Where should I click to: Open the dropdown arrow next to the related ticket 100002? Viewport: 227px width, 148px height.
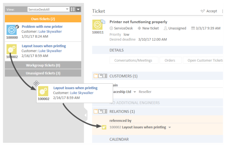[169, 128]
